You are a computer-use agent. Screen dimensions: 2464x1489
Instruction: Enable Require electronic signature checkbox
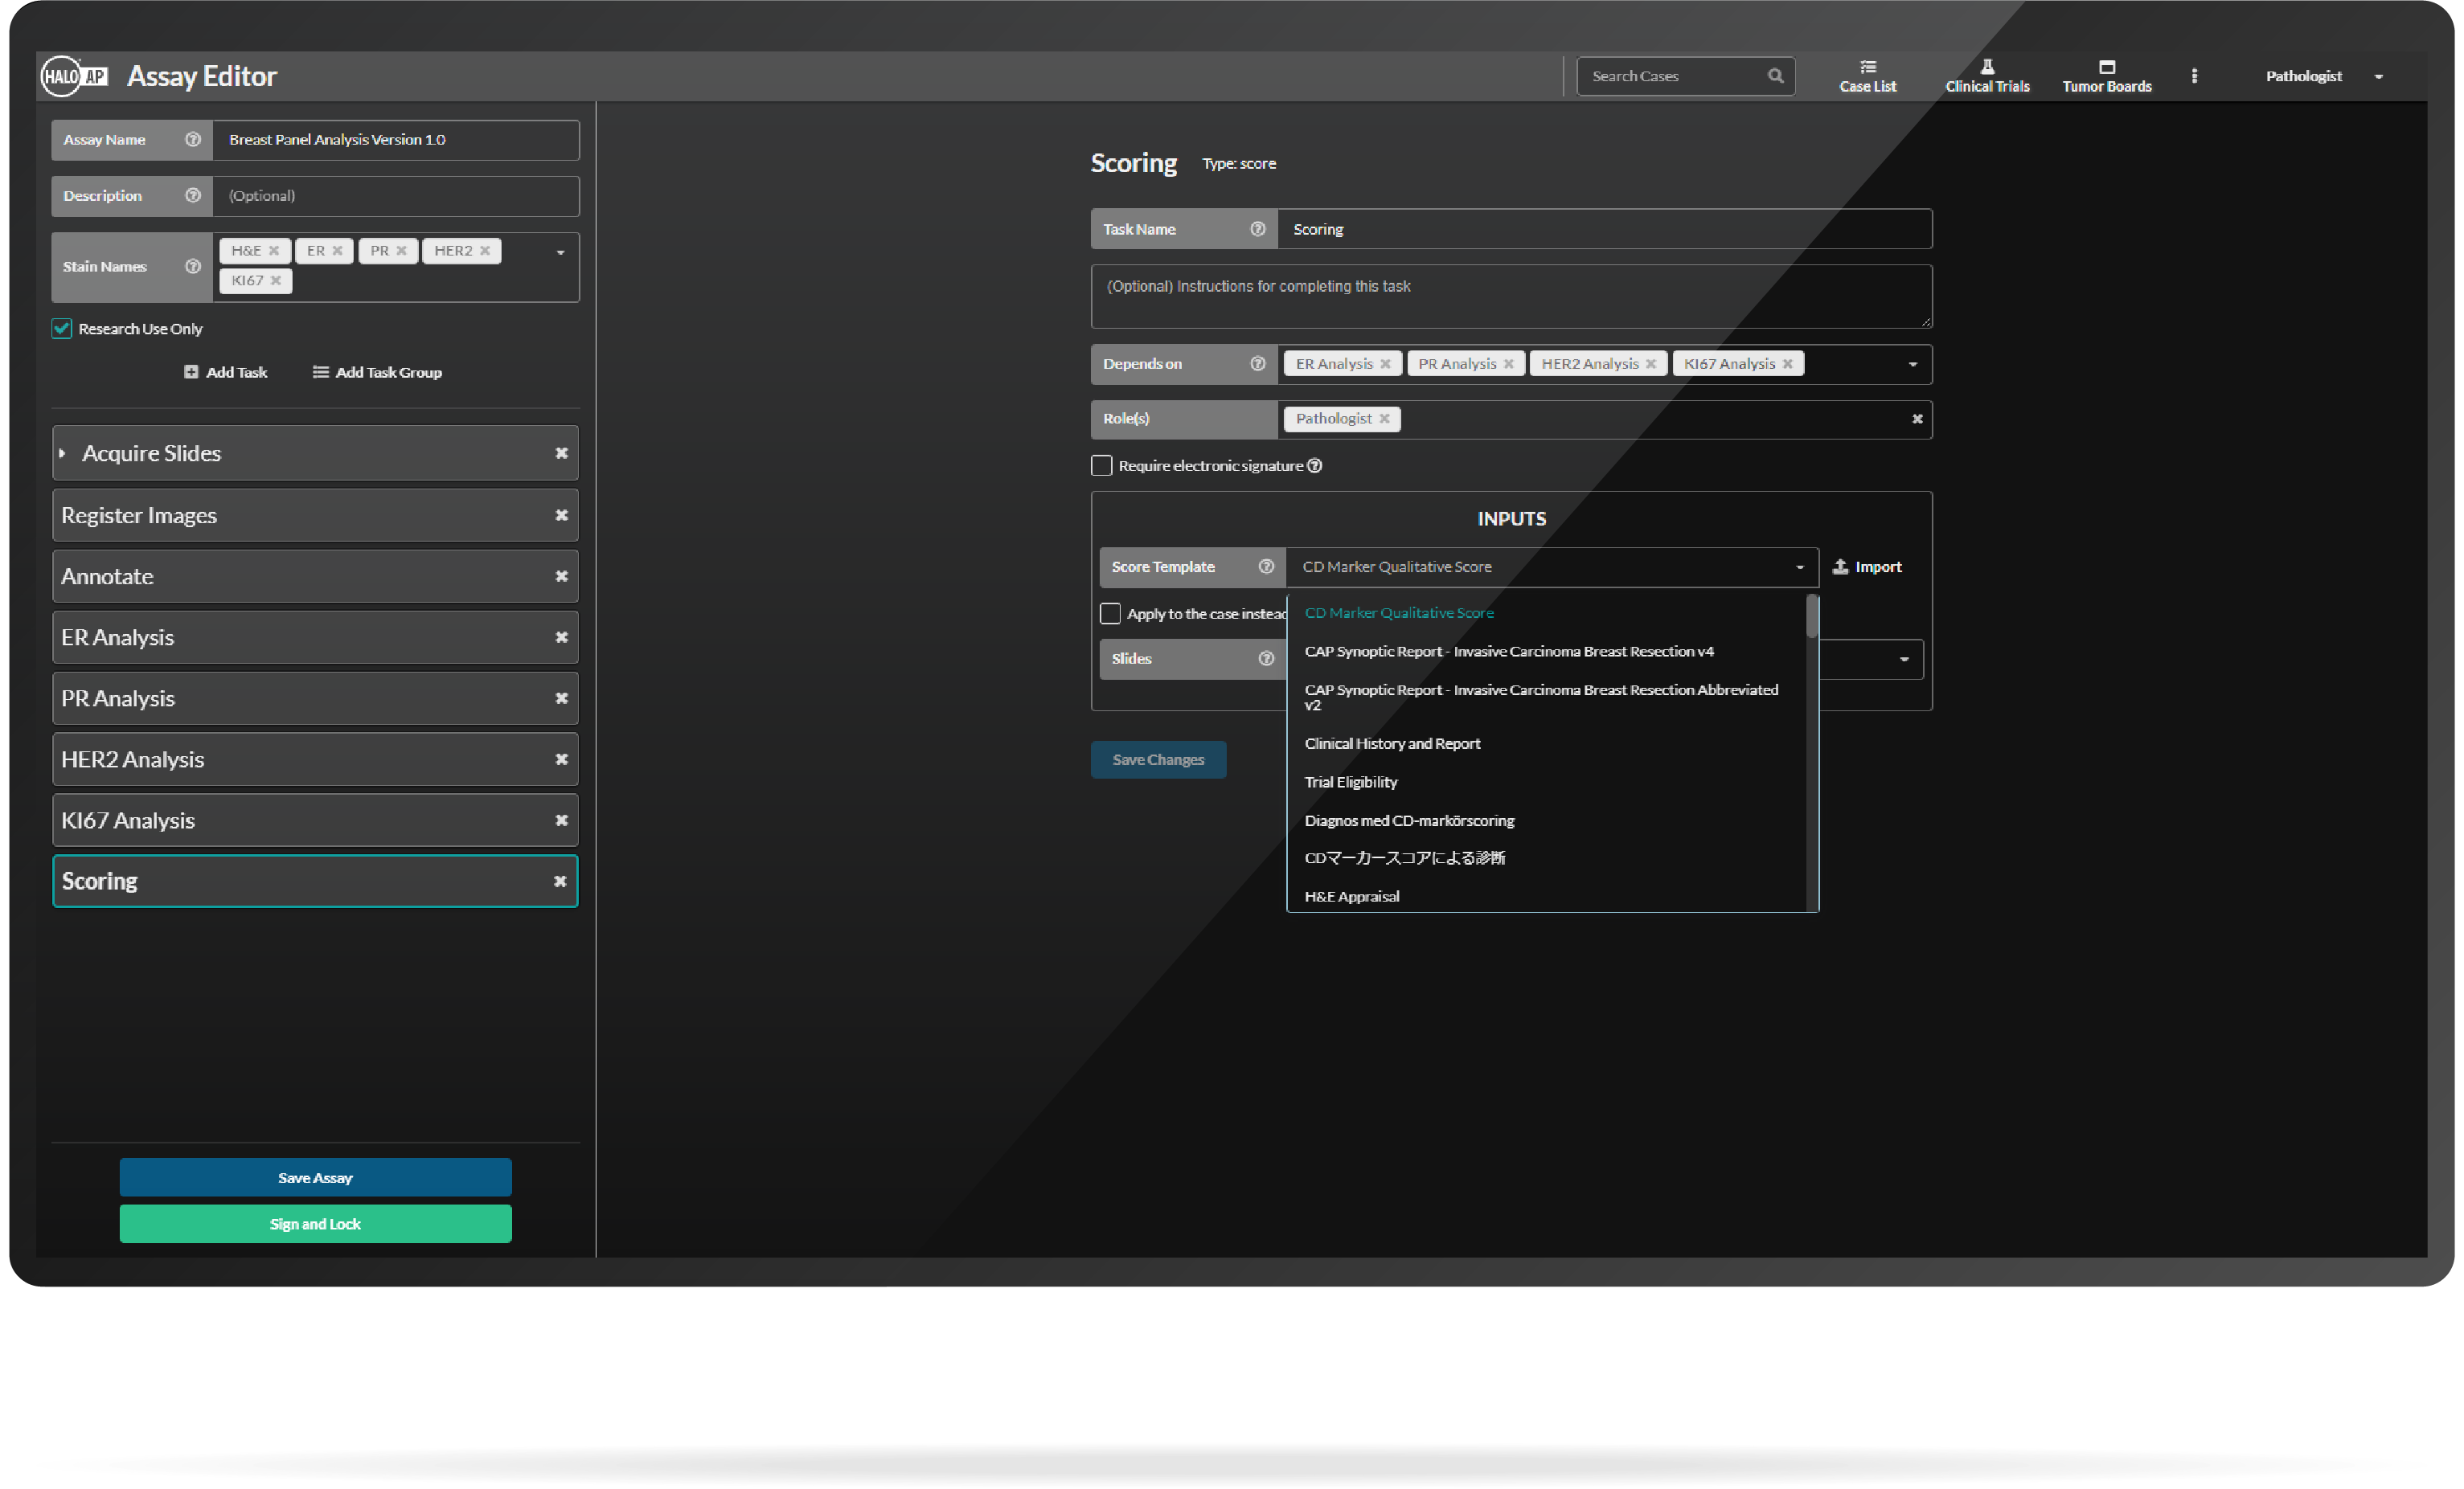[x=1101, y=466]
